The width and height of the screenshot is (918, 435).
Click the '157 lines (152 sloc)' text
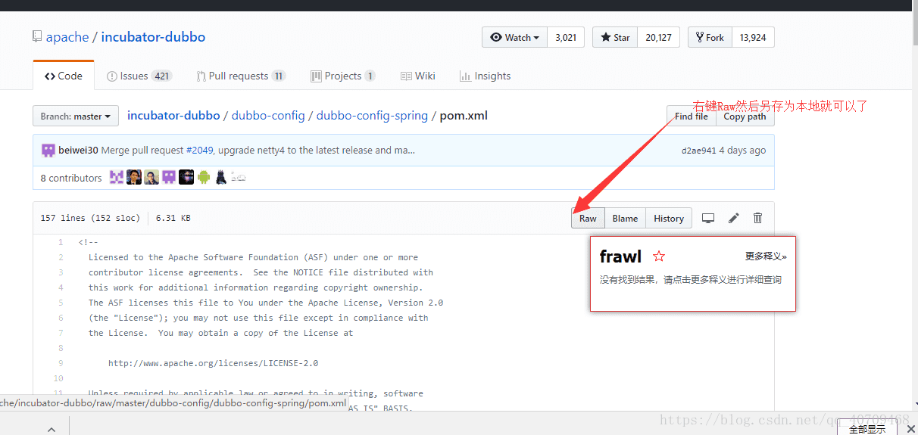pyautogui.click(x=90, y=218)
